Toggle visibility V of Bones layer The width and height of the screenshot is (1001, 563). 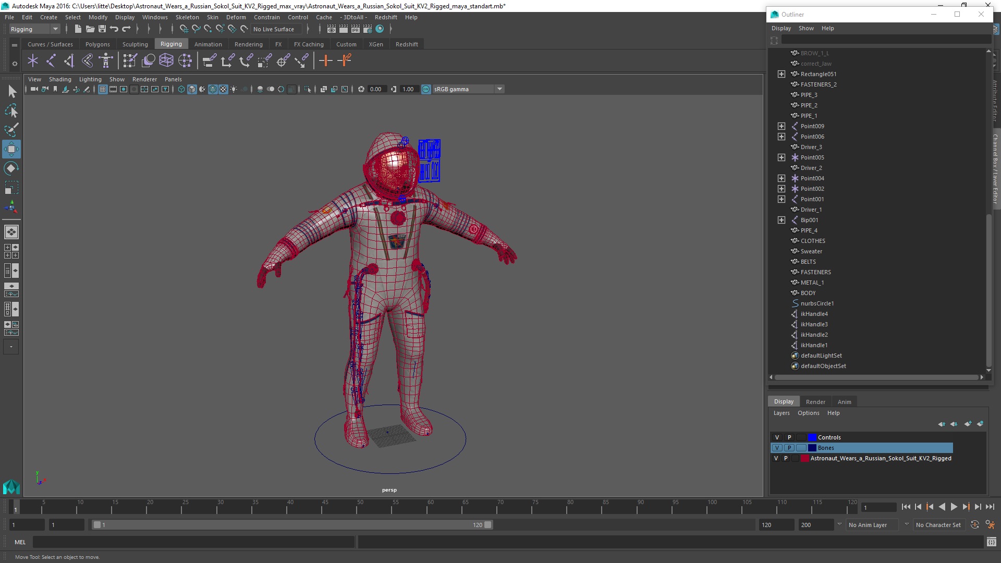(777, 448)
